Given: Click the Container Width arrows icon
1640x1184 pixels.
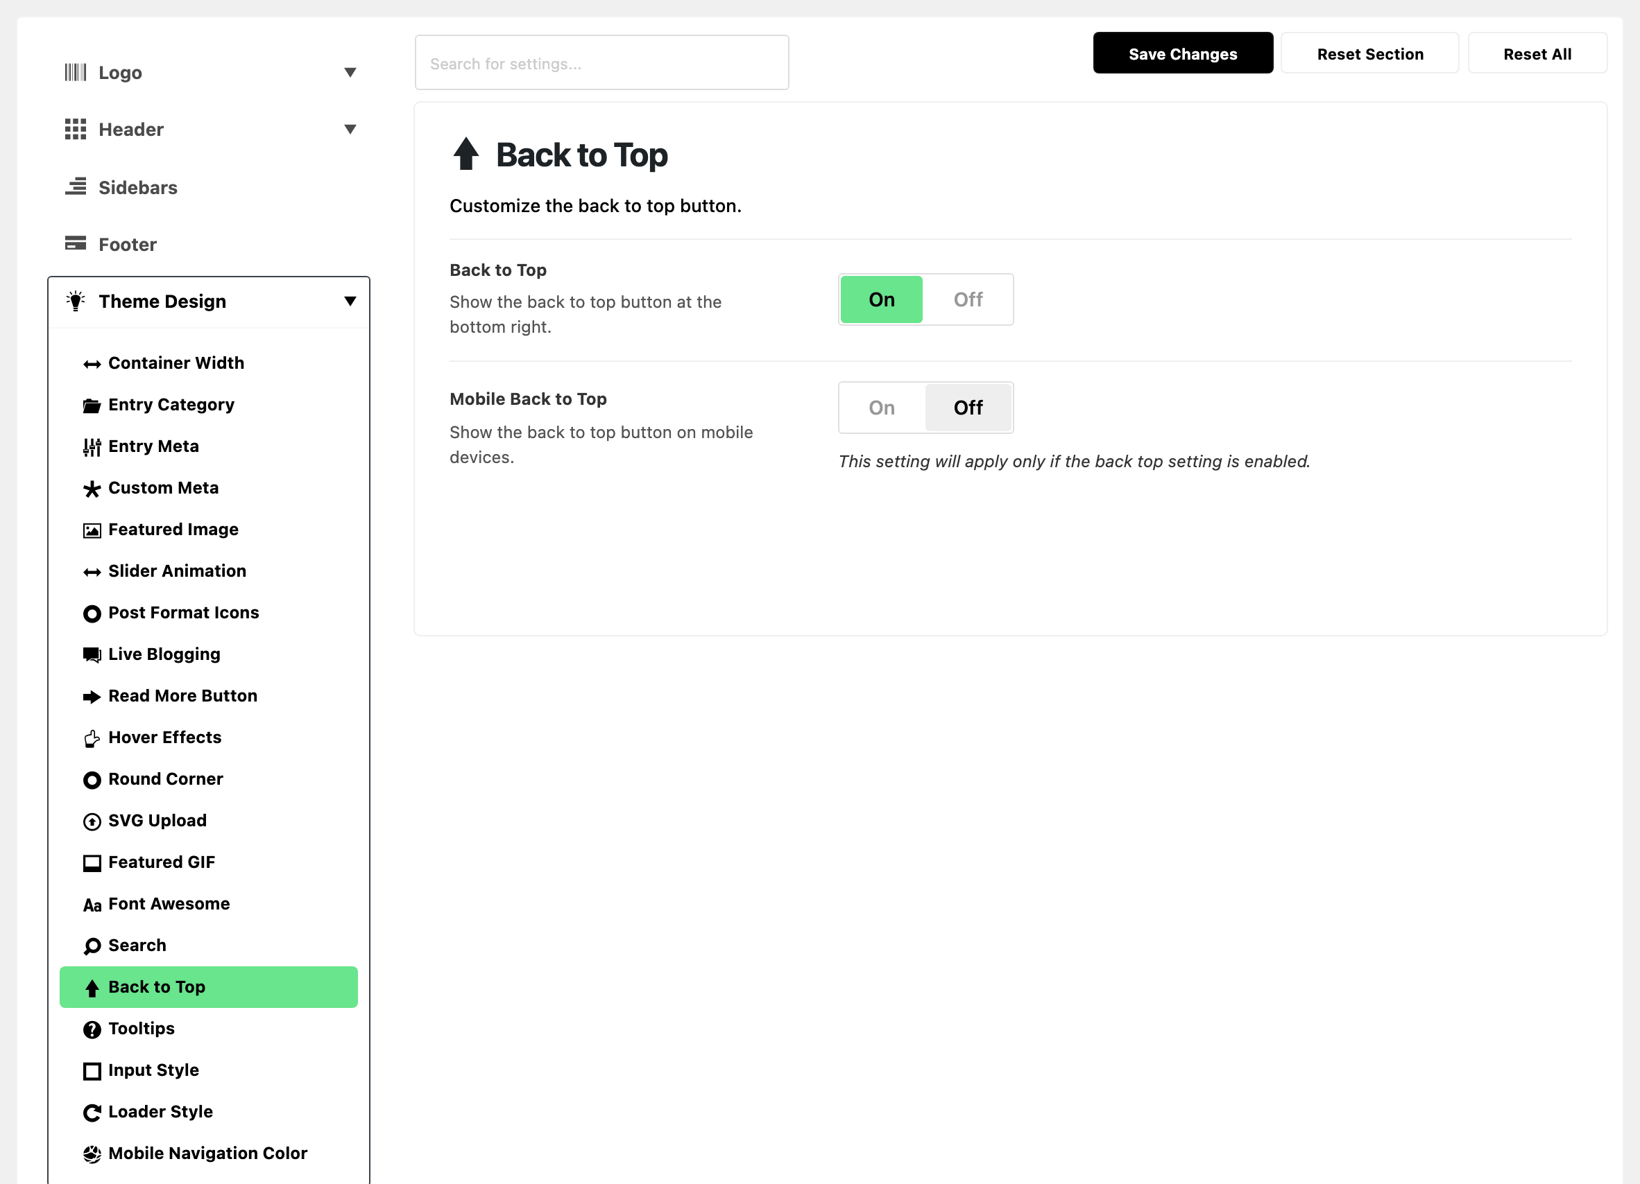Looking at the screenshot, I should (92, 364).
